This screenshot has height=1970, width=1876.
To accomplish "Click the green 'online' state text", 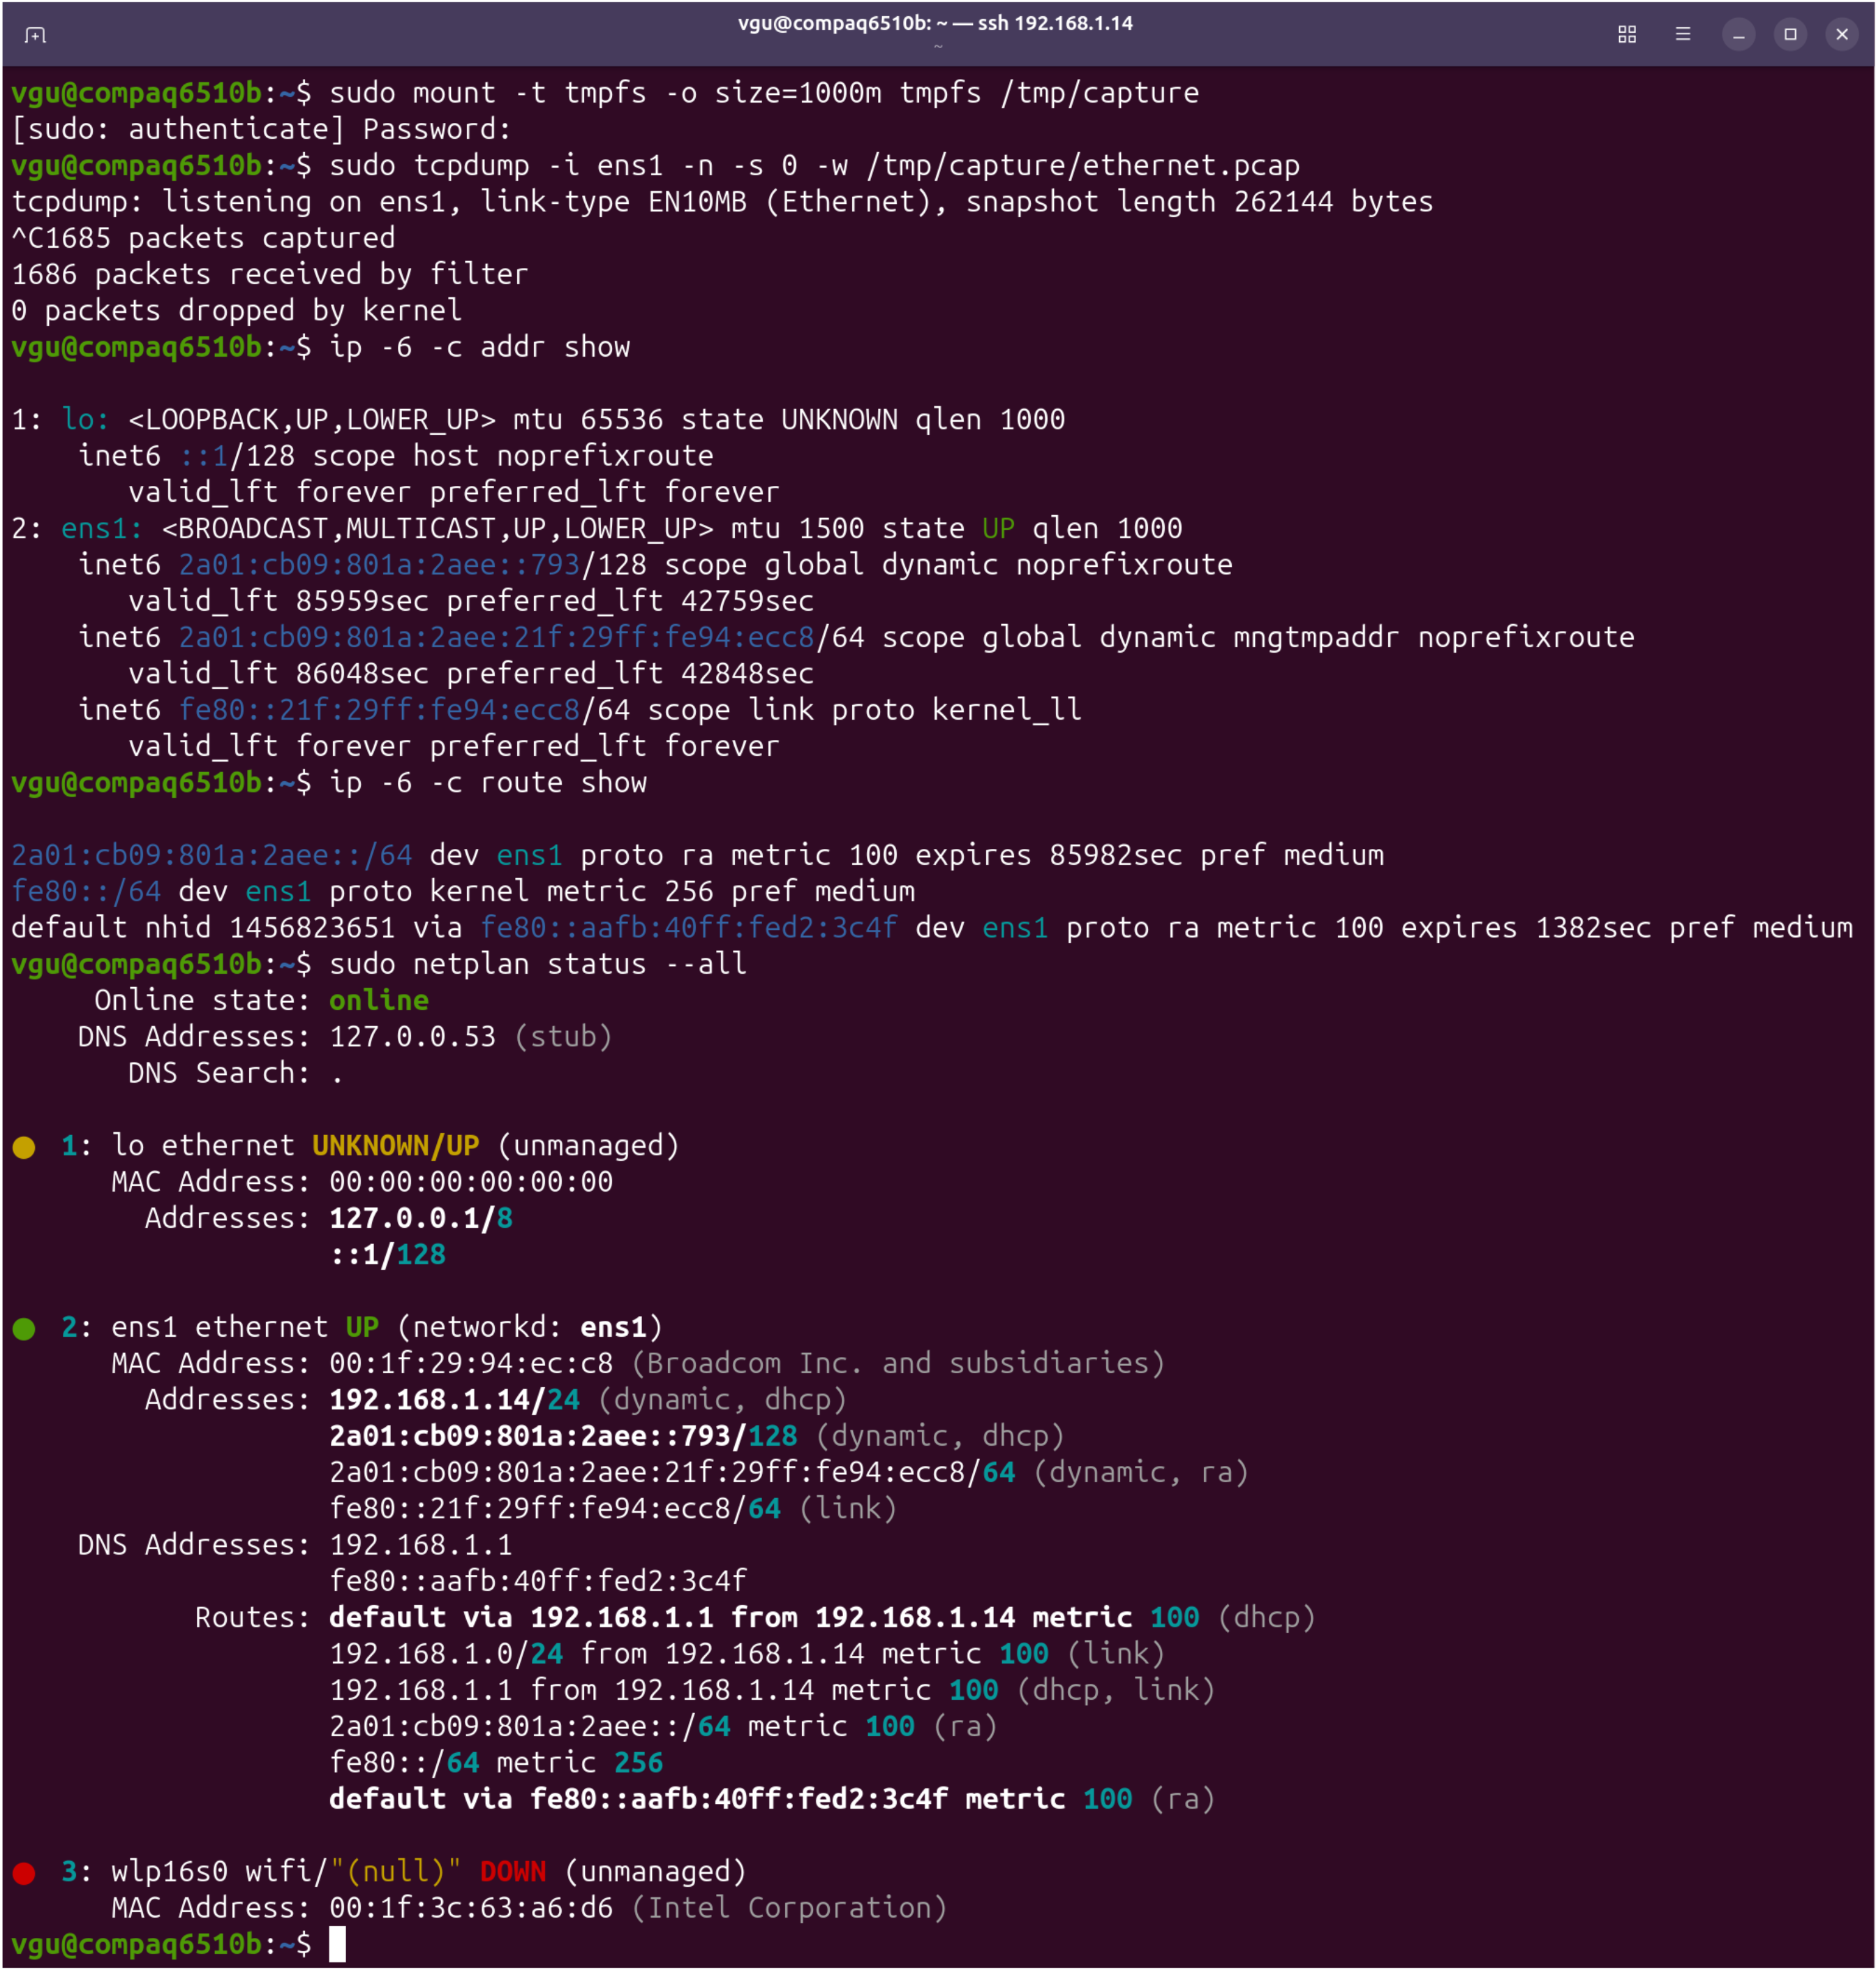I will point(378,1000).
